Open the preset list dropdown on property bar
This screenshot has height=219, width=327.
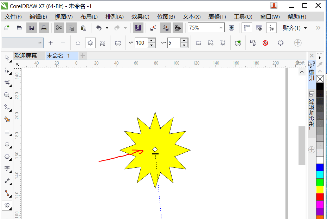click(40, 43)
